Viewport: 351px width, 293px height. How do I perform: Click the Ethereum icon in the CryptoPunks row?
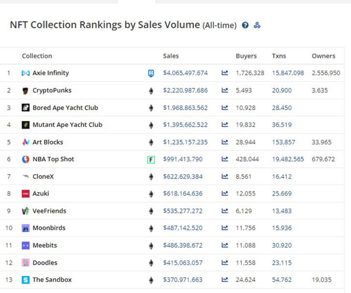[x=151, y=91]
